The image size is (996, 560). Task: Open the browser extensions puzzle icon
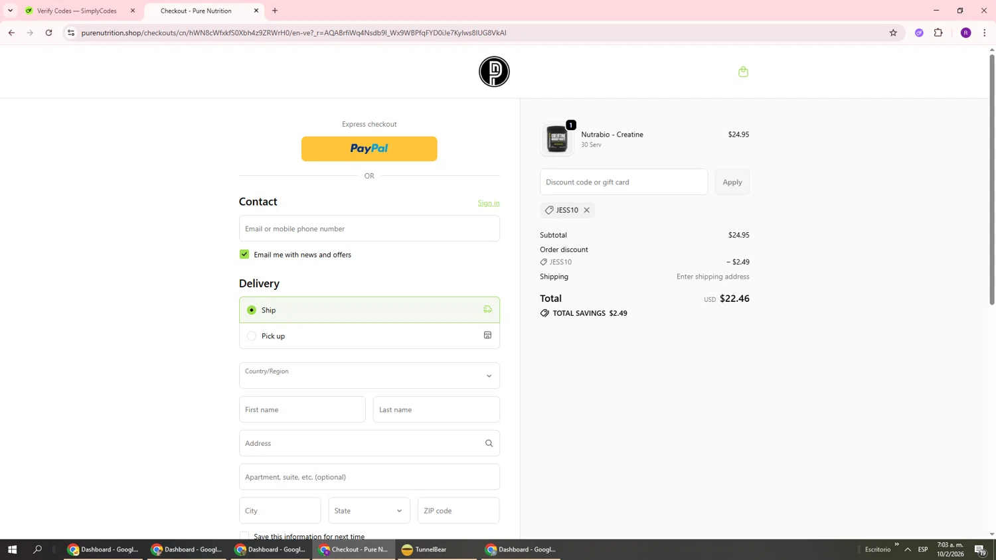pyautogui.click(x=938, y=33)
